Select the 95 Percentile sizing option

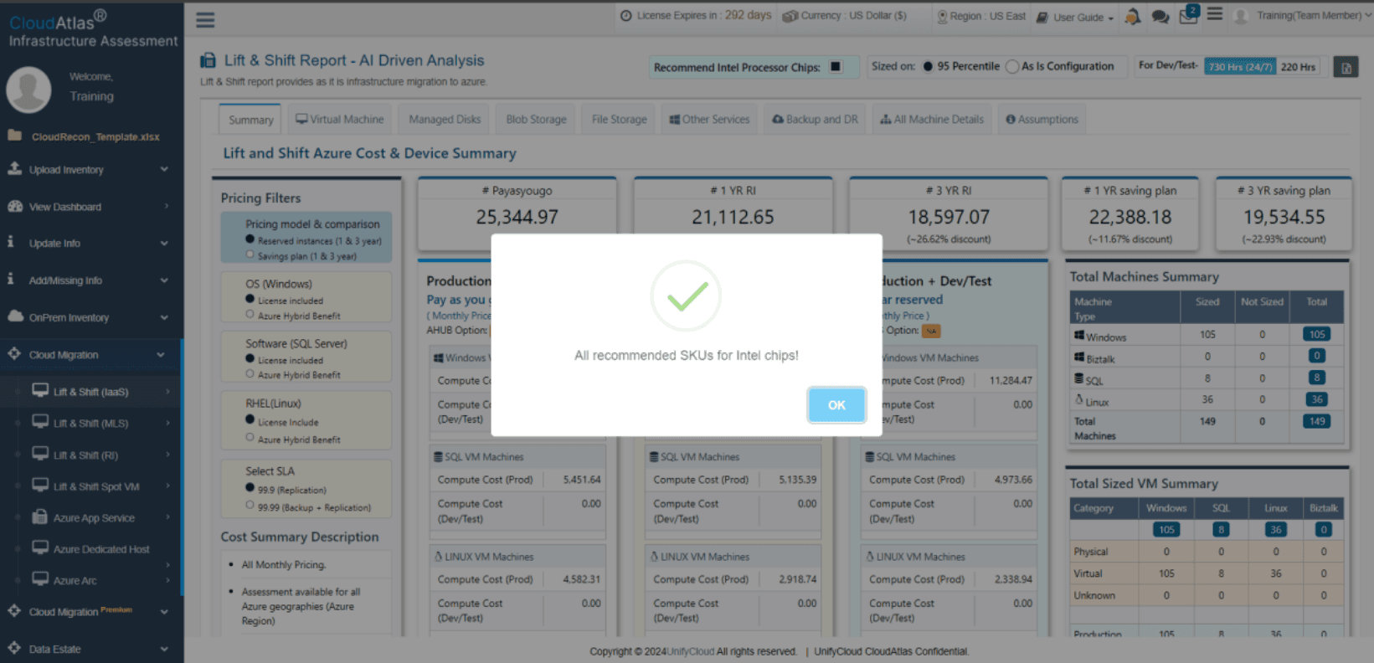[x=928, y=67]
